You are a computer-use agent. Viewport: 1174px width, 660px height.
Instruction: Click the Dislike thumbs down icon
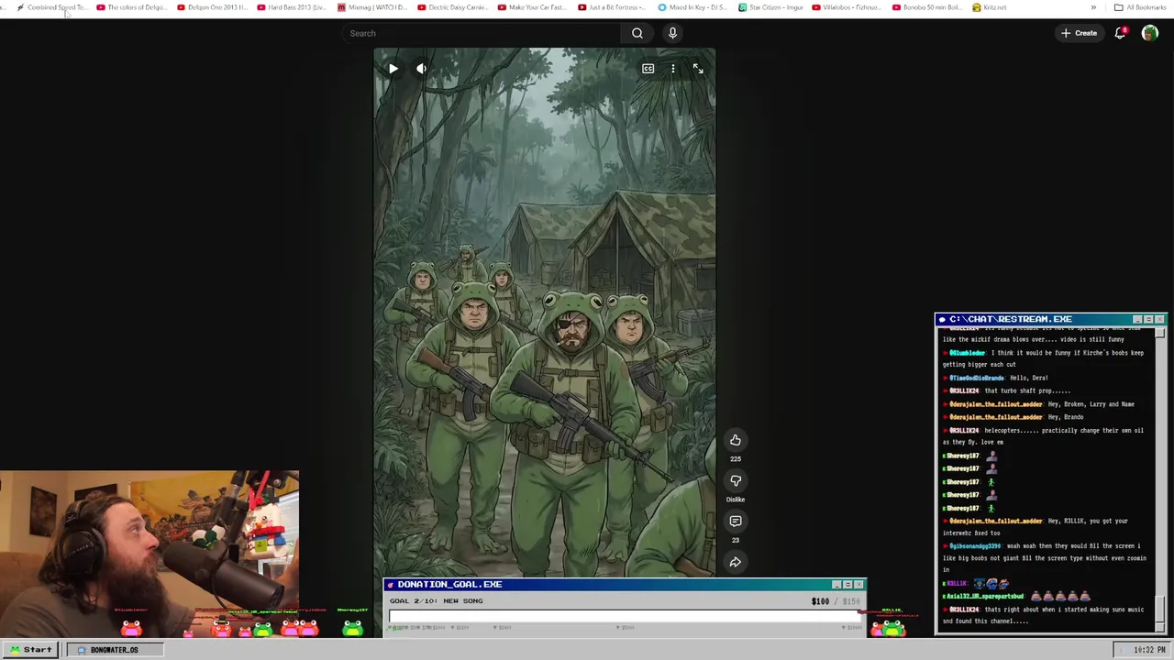pos(735,480)
